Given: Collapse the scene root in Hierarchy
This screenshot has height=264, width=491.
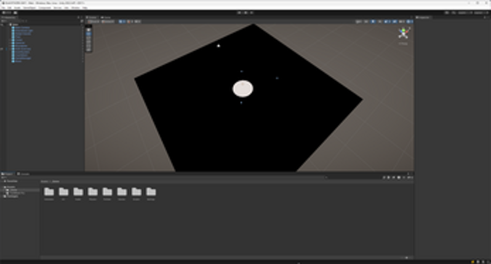Looking at the screenshot, I should pyautogui.click(x=8, y=25).
